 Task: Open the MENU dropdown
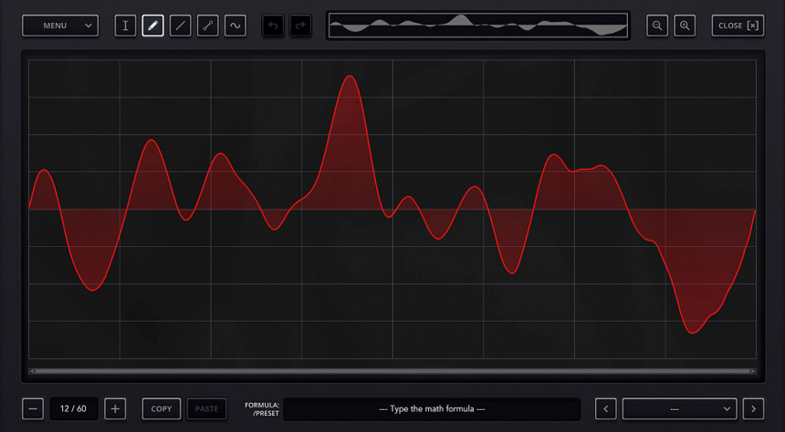coord(60,26)
